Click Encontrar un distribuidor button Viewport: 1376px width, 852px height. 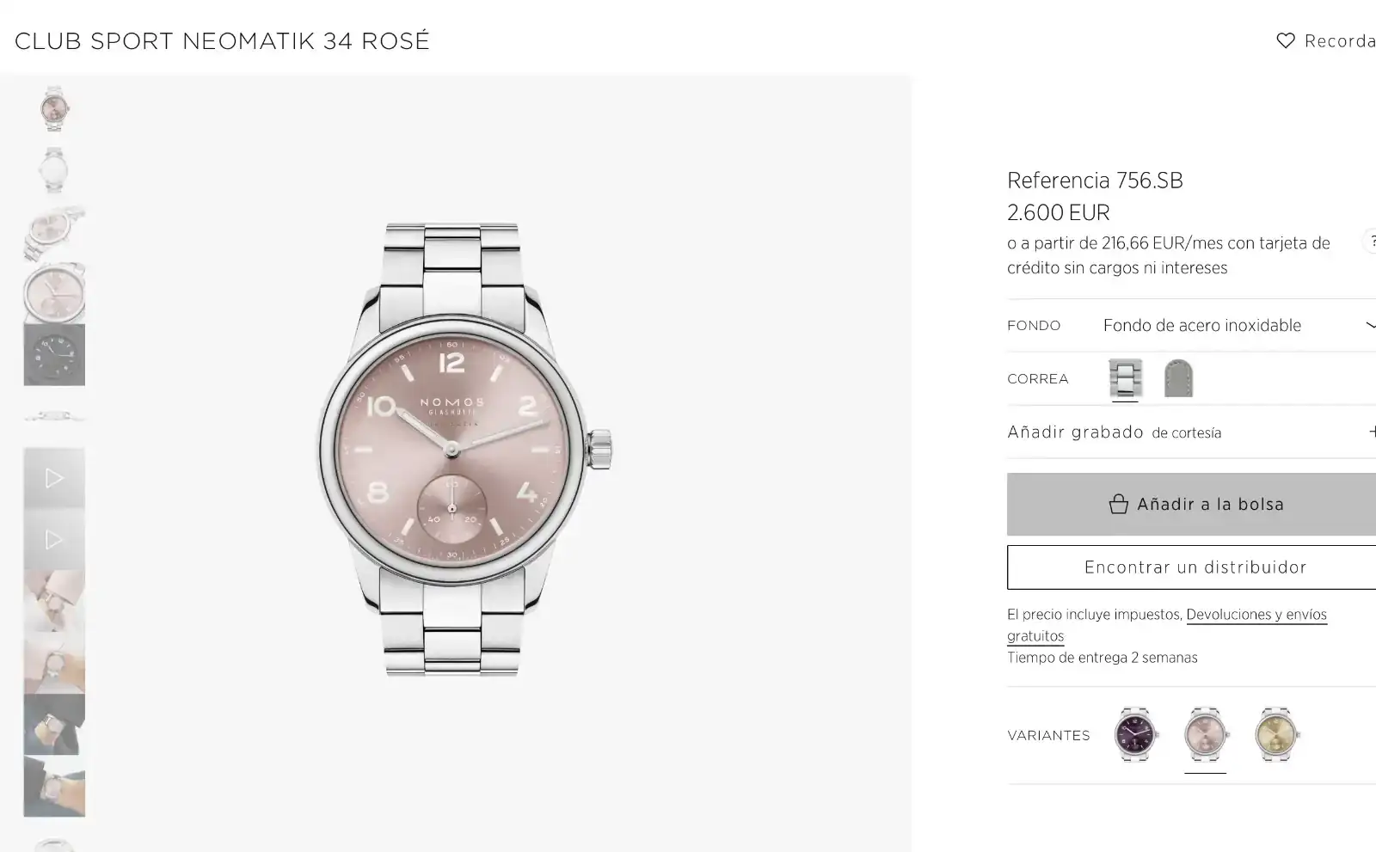(1195, 567)
